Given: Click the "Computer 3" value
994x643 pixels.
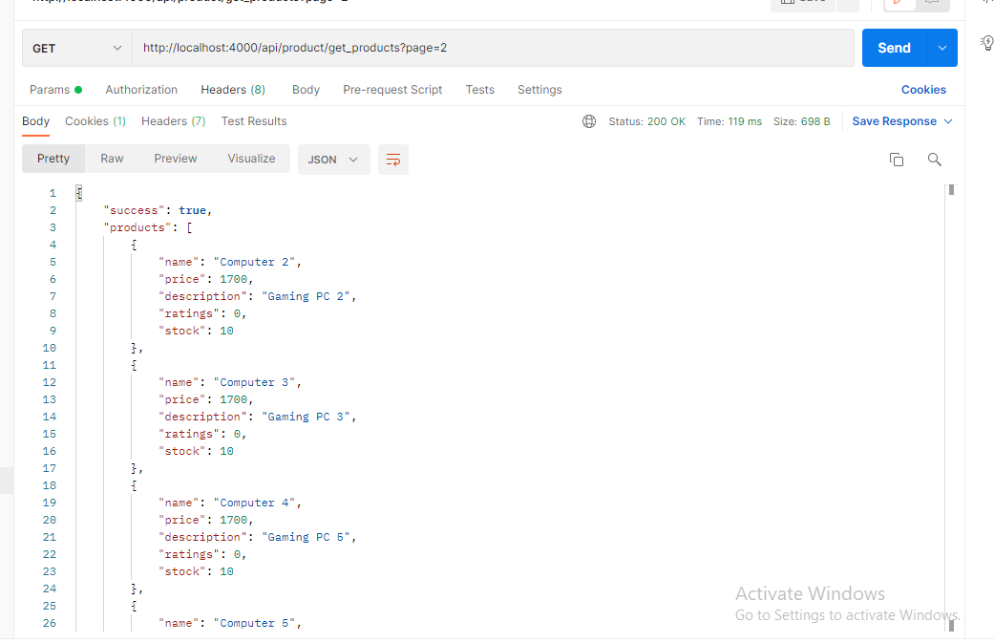Looking at the screenshot, I should (254, 382).
